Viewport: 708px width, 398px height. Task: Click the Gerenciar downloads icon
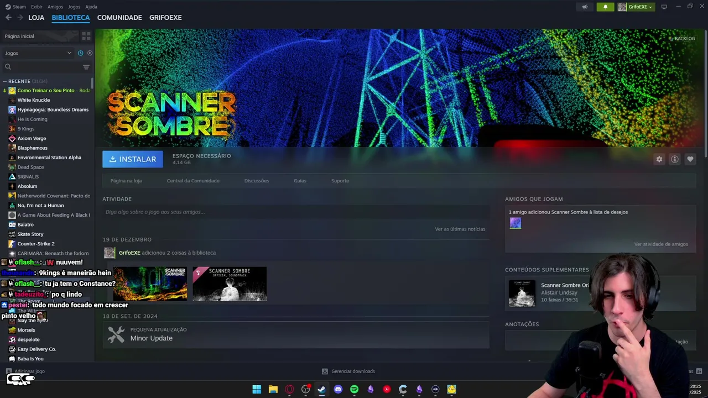click(x=325, y=371)
